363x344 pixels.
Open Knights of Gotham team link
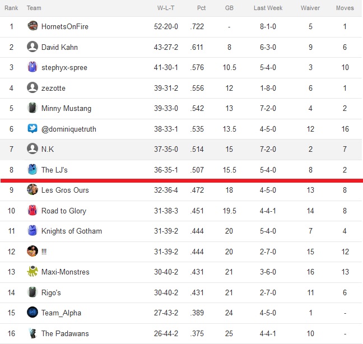coord(72,231)
